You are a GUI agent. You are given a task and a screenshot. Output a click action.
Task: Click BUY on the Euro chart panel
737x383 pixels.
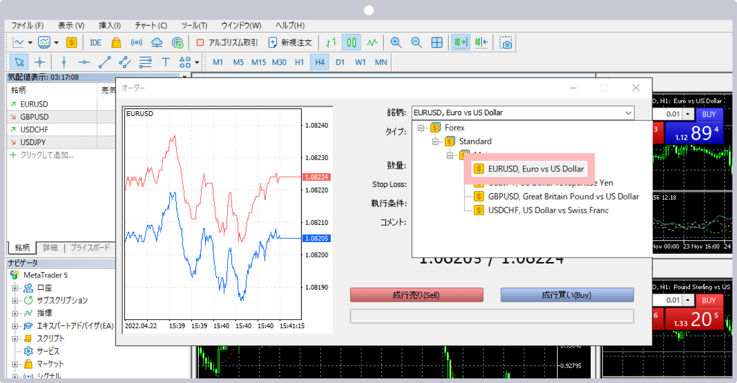(709, 114)
